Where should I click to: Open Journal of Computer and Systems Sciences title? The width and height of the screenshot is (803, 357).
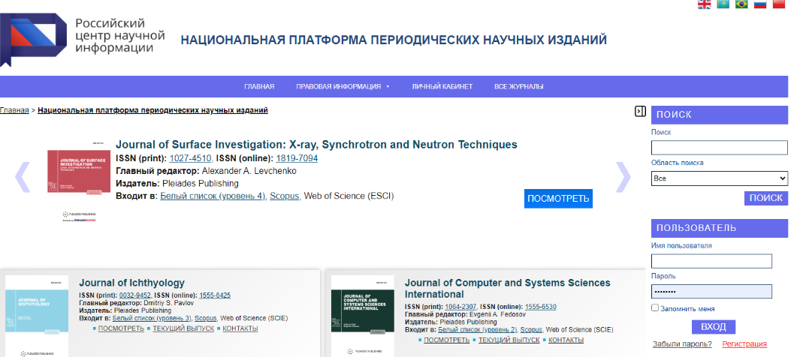coord(508,289)
